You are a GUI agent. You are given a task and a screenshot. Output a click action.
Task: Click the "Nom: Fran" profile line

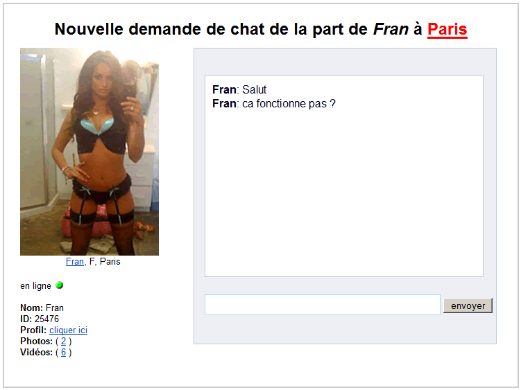(42, 308)
